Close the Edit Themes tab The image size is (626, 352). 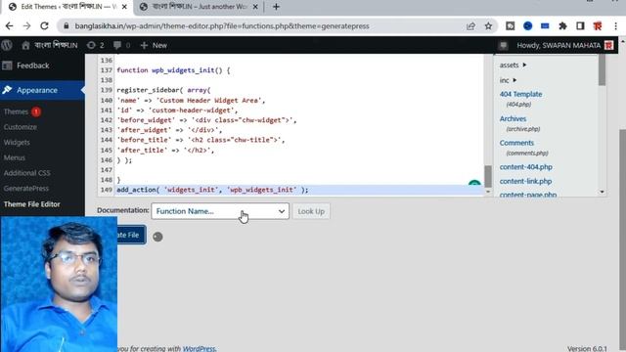point(124,7)
